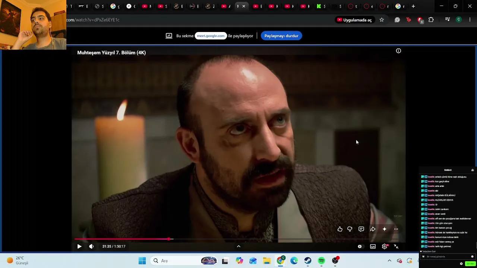Share the video using the arrow icon
477x268 pixels.
[373, 229]
